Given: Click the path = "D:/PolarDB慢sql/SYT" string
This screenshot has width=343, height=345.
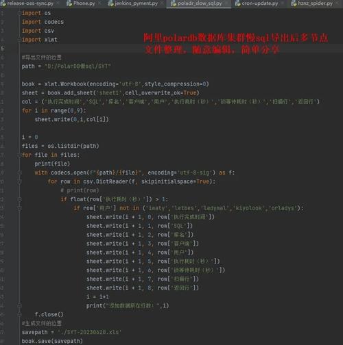Looking at the screenshot, I should (x=78, y=66).
